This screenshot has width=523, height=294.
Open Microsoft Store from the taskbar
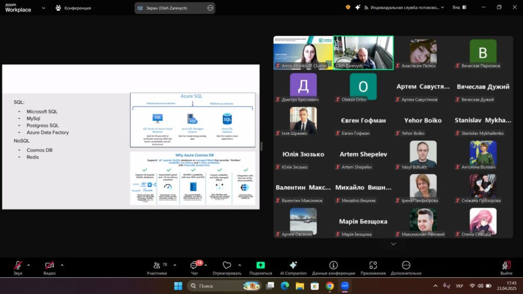315,286
